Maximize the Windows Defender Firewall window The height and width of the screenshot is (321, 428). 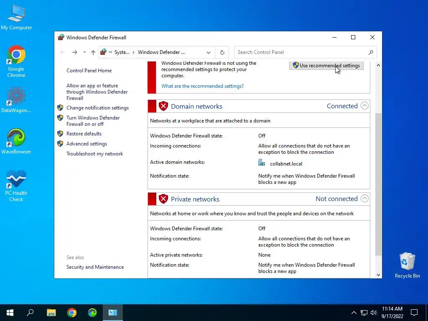[353, 37]
